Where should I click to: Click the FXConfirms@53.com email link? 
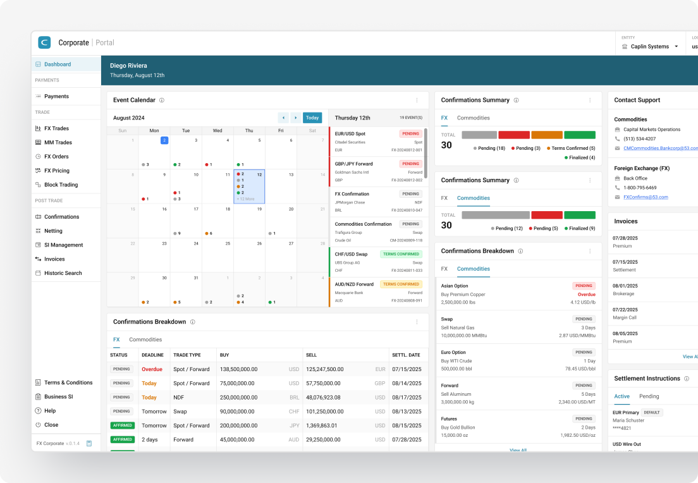tap(646, 197)
